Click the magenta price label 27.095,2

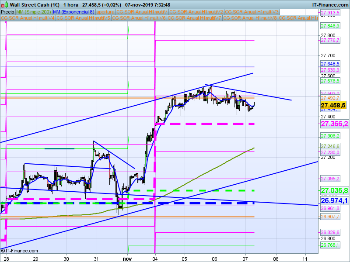click(x=330, y=179)
